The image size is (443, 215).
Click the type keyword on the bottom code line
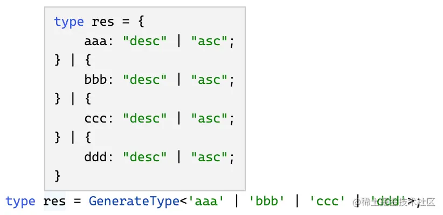tap(20, 202)
